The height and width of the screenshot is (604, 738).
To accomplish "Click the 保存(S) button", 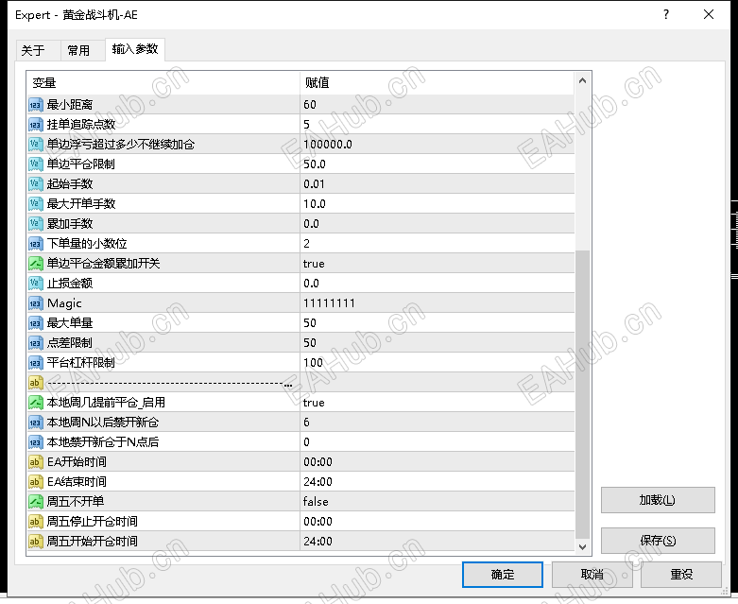I will tap(658, 541).
